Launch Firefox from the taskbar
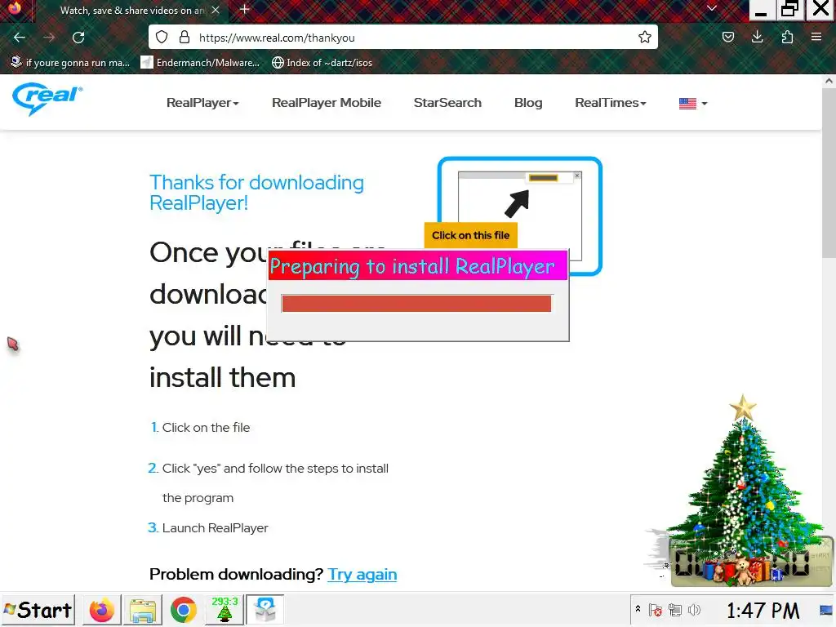The height and width of the screenshot is (627, 836). (102, 610)
